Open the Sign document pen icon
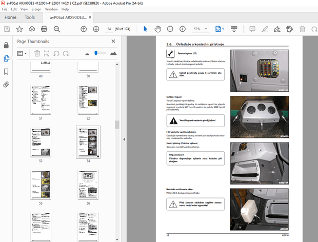The height and width of the screenshot is (242, 318). pos(277,29)
